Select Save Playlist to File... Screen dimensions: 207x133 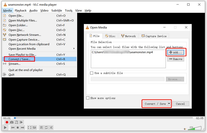point(40,55)
